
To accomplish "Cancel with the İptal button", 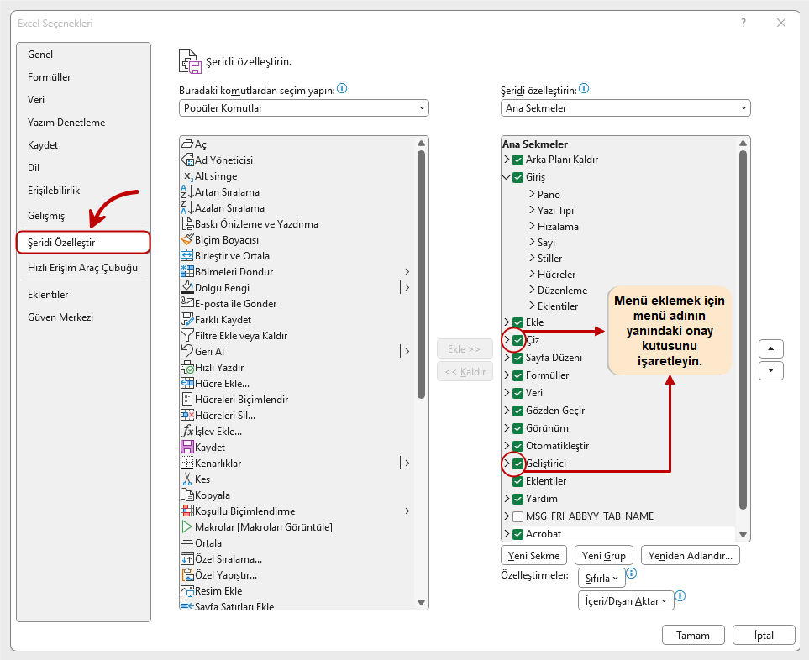I will (x=764, y=636).
